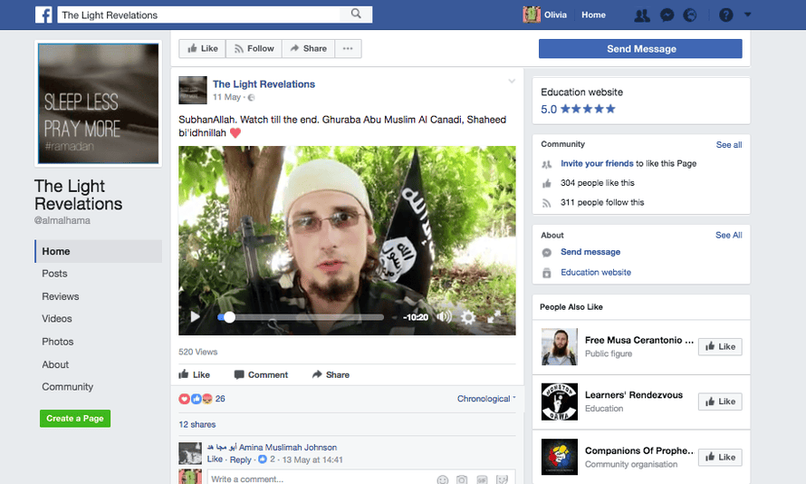Click Send Message button

640,49
